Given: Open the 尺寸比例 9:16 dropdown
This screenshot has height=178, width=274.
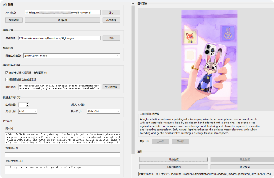Looking at the screenshot, I should point(28,111).
